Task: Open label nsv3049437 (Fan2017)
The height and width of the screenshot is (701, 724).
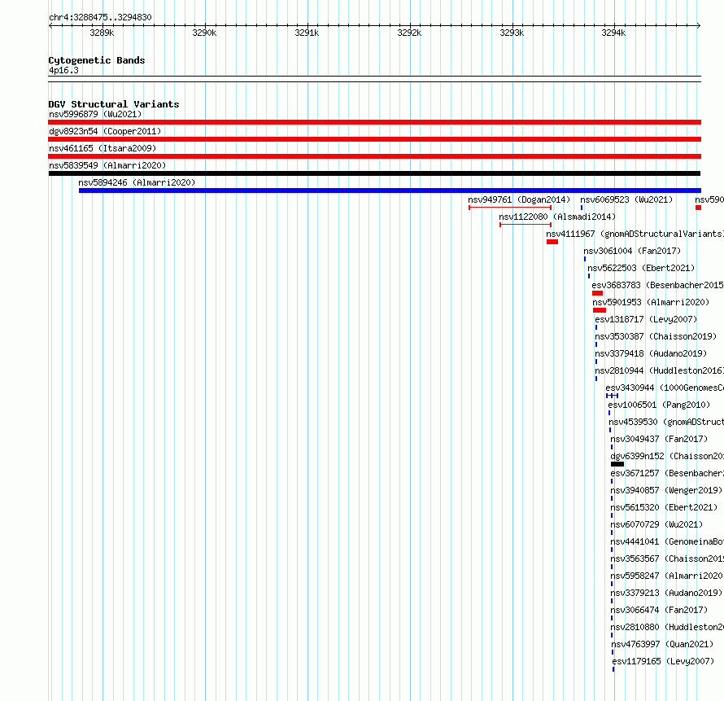Action: click(659, 439)
